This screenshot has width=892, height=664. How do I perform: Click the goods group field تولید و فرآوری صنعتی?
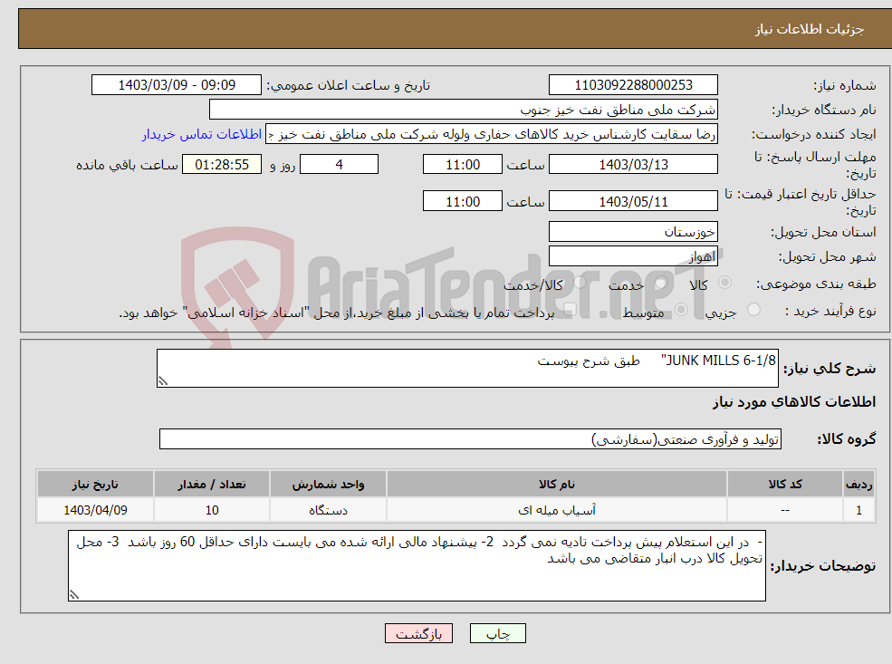tap(471, 439)
